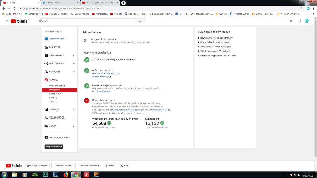317x178 pixels.
Task: Open the YouTube hamburger guide menu
Action: (7, 21)
